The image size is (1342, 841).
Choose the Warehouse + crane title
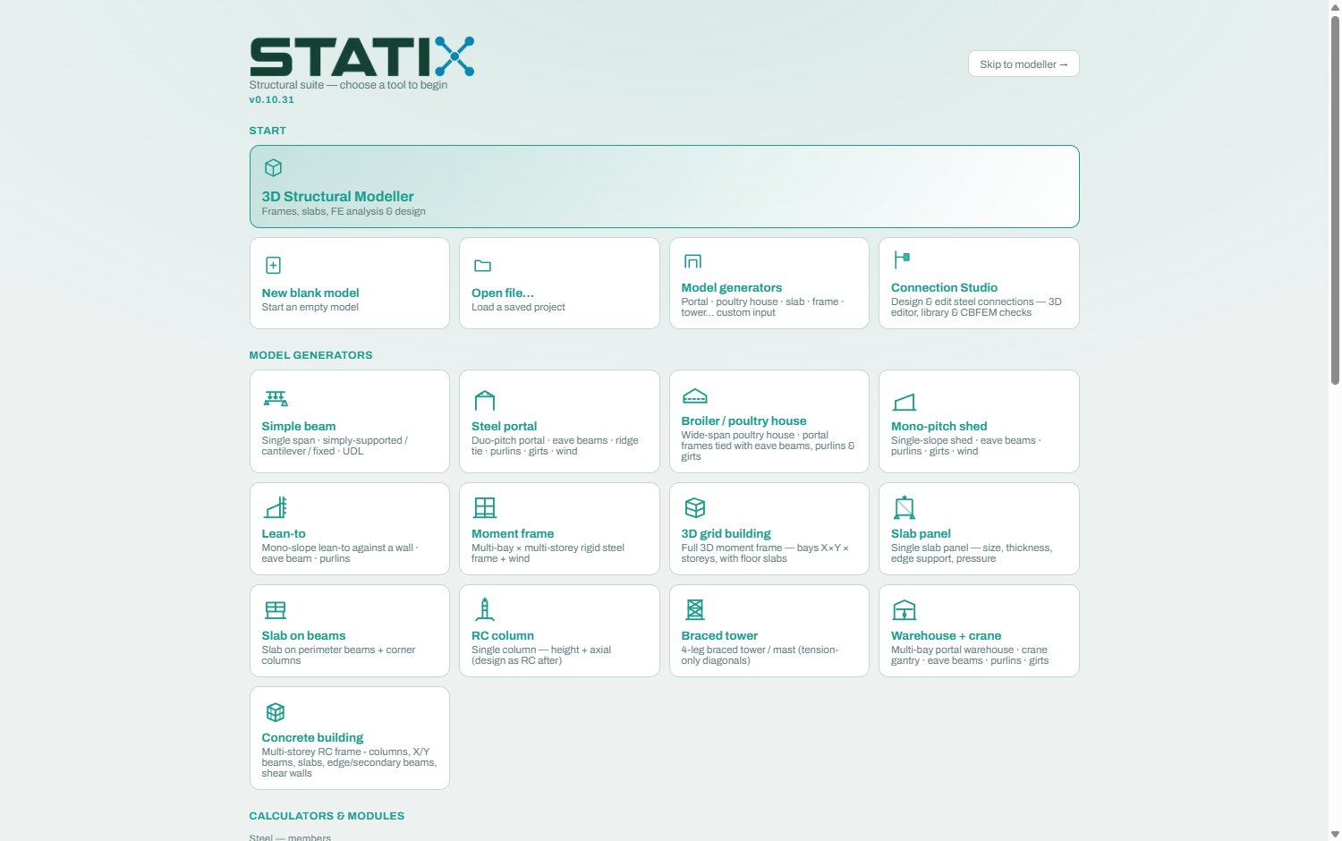(x=946, y=635)
